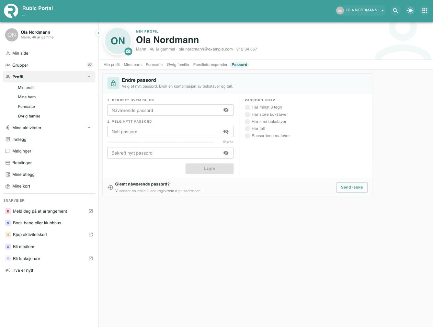This screenshot has width=433, height=327.
Task: Click the Mine kort badge icon
Action: (8, 186)
